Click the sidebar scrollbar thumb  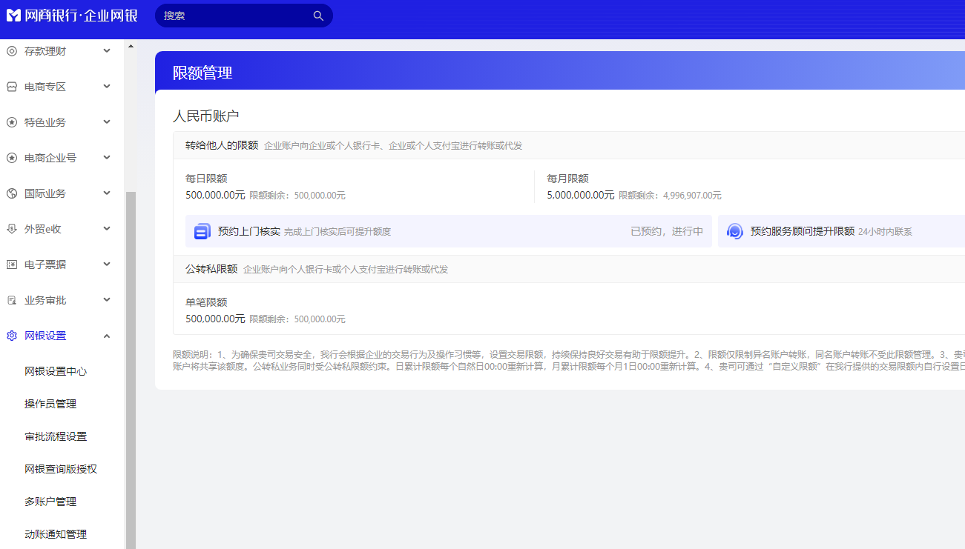tap(131, 370)
